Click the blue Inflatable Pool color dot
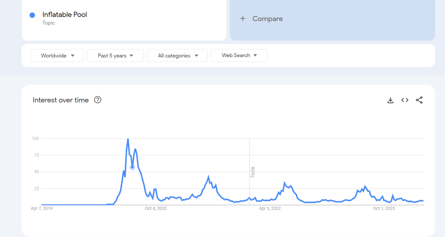 pyautogui.click(x=32, y=15)
